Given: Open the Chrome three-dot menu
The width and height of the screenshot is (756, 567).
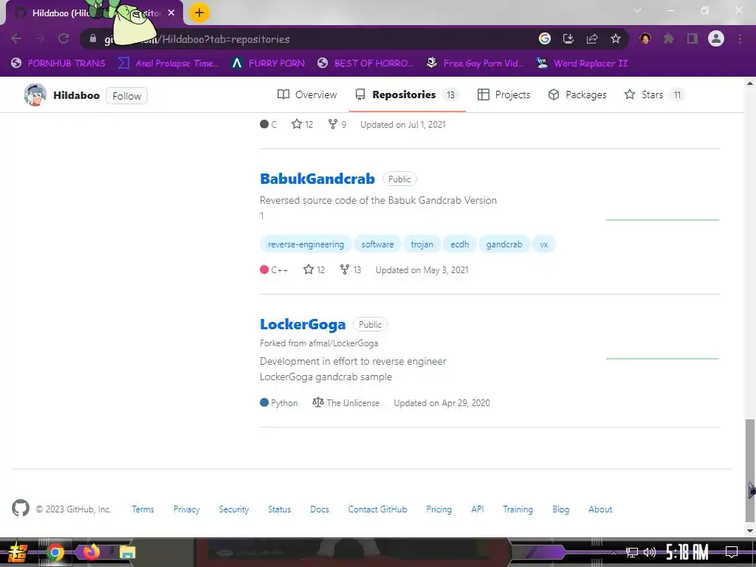Looking at the screenshot, I should (x=740, y=38).
